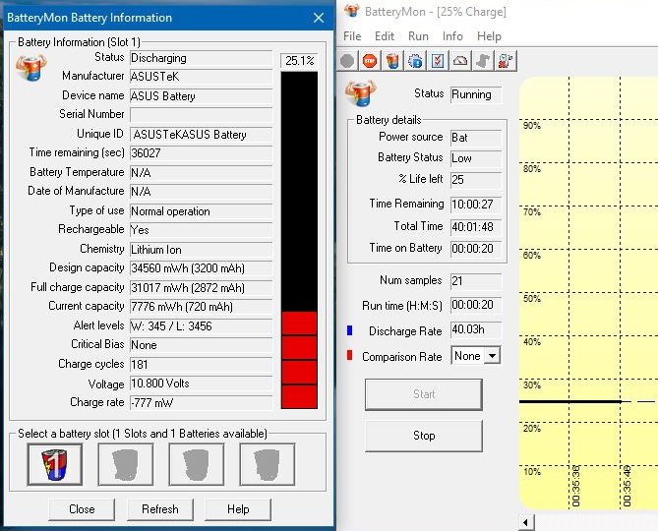Click the BatteryMon title bar app icon

(x=352, y=11)
